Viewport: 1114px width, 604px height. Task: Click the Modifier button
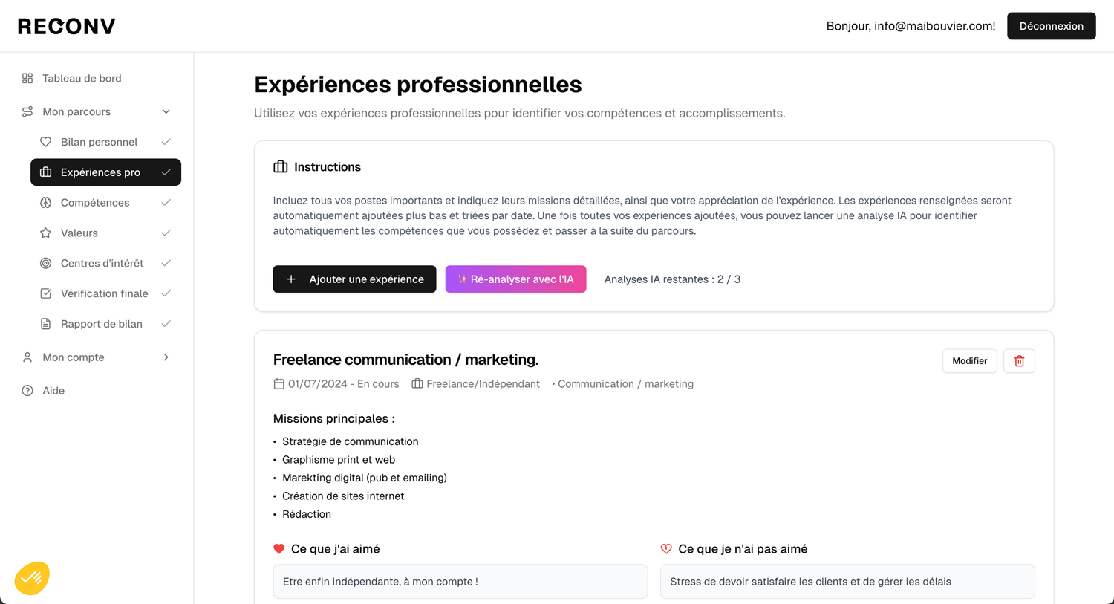click(x=970, y=361)
